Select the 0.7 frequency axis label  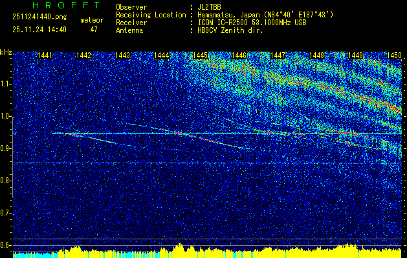click(x=6, y=212)
